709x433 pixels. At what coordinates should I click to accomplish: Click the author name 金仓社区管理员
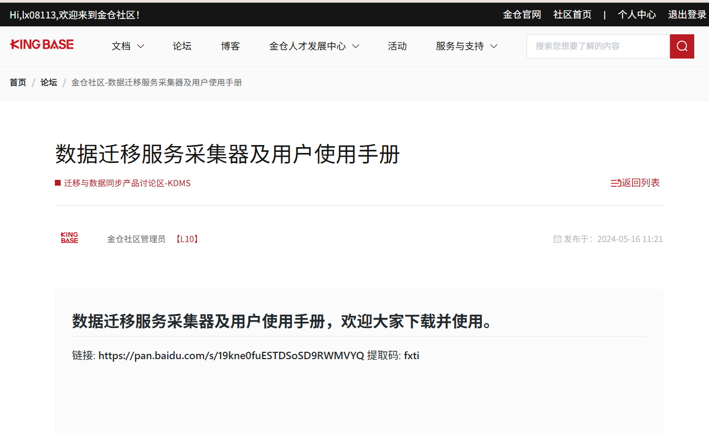[x=136, y=239]
